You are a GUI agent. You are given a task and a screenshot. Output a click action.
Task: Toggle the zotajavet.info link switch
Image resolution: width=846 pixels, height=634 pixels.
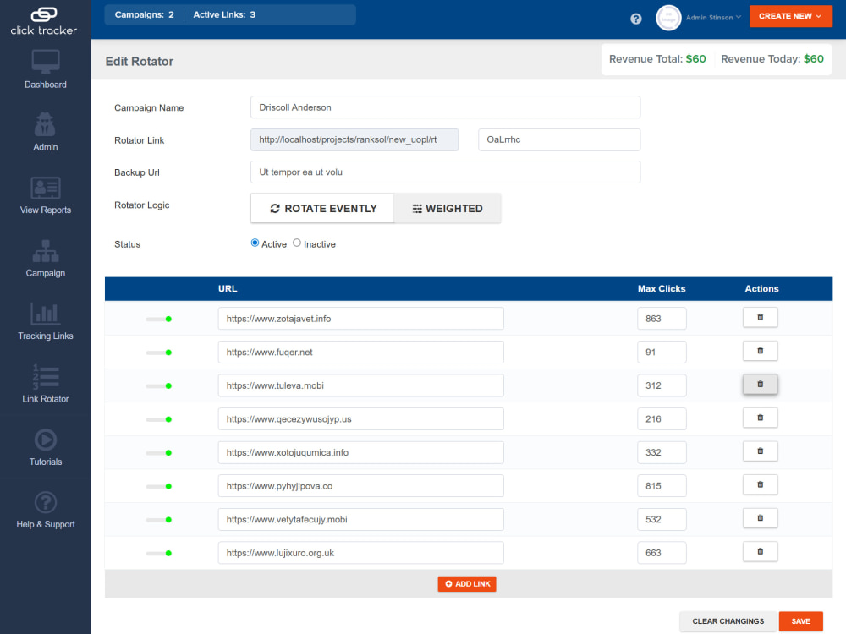[159, 320]
